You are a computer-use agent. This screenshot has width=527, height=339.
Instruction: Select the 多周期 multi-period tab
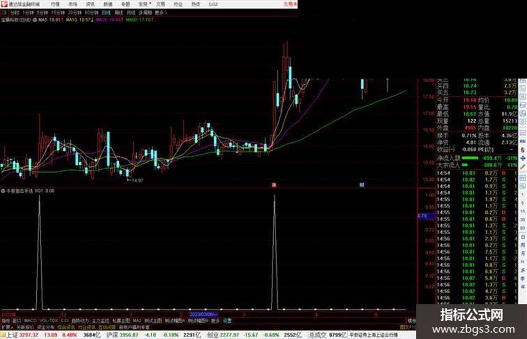[145, 12]
